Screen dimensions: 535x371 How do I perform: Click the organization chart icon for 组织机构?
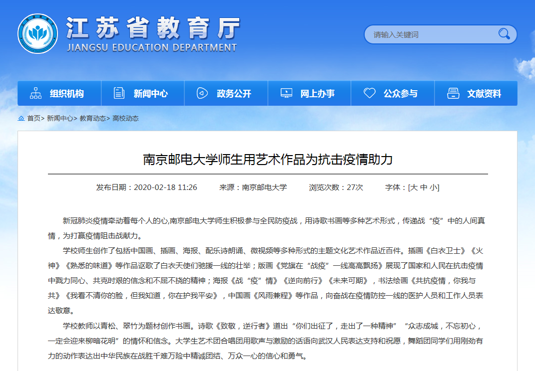point(36,93)
